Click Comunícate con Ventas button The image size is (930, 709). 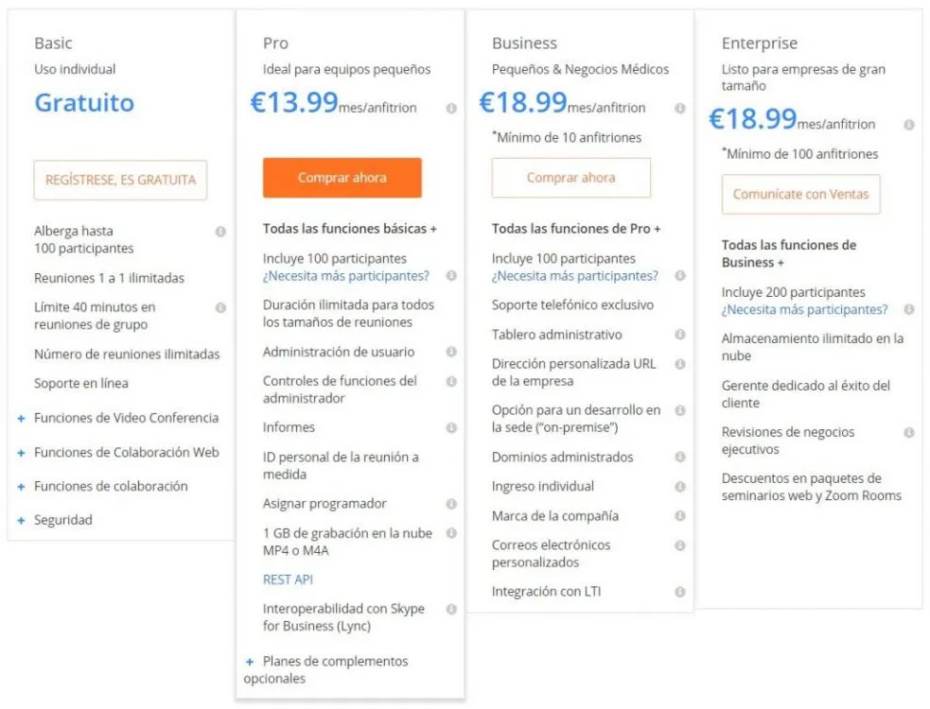pos(800,194)
